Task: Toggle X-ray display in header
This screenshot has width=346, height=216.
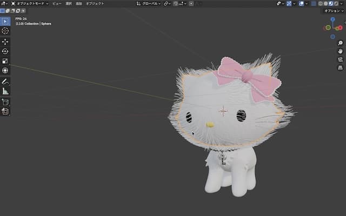Action: click(x=314, y=3)
